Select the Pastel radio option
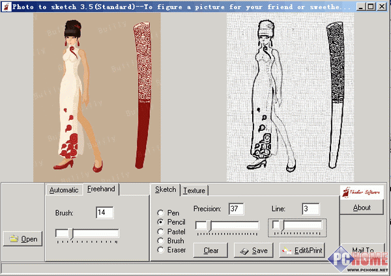This screenshot has width=391, height=276. (171, 232)
